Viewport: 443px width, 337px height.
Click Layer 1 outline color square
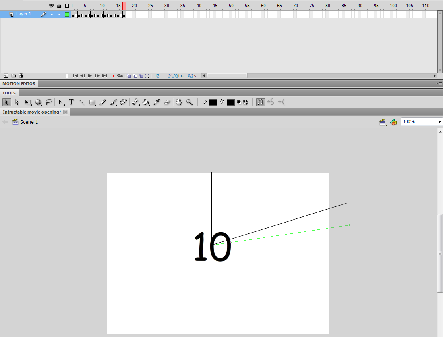click(x=67, y=15)
